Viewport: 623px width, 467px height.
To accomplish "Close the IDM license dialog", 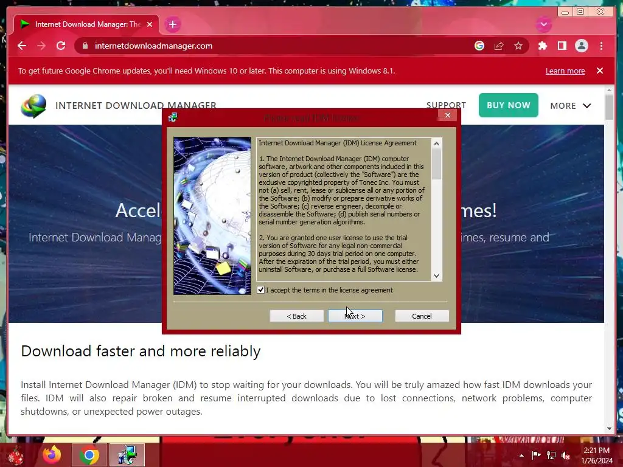I will 448,115.
